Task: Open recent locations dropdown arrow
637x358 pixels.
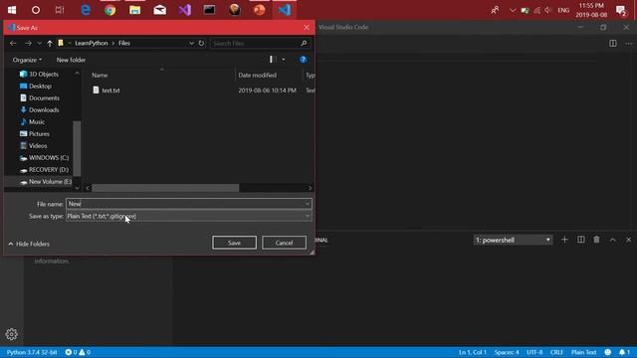Action: point(40,43)
